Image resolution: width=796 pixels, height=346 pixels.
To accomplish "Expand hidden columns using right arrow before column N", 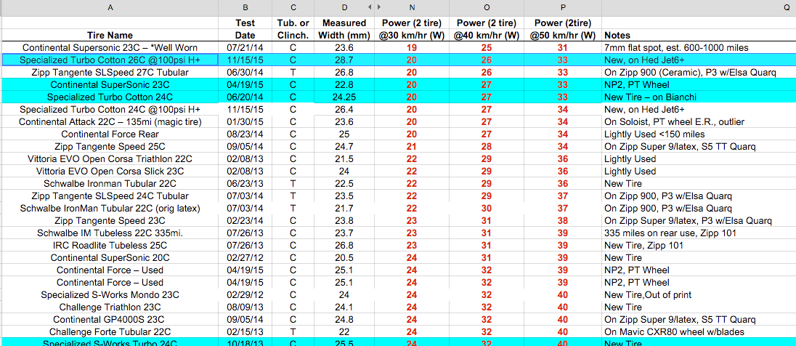I will [x=378, y=7].
